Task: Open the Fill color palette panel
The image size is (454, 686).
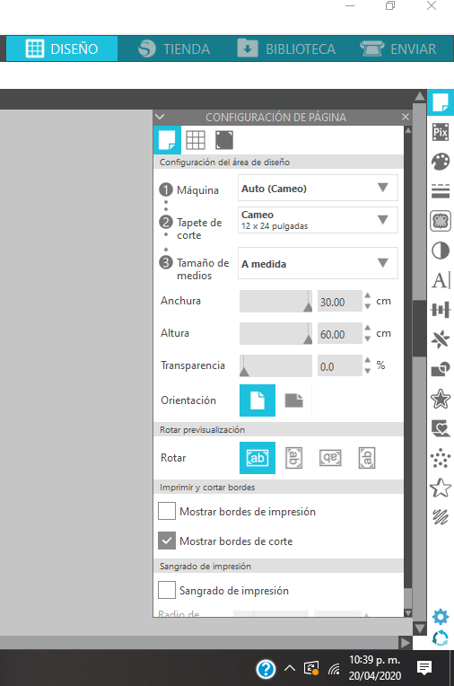Action: click(x=441, y=162)
